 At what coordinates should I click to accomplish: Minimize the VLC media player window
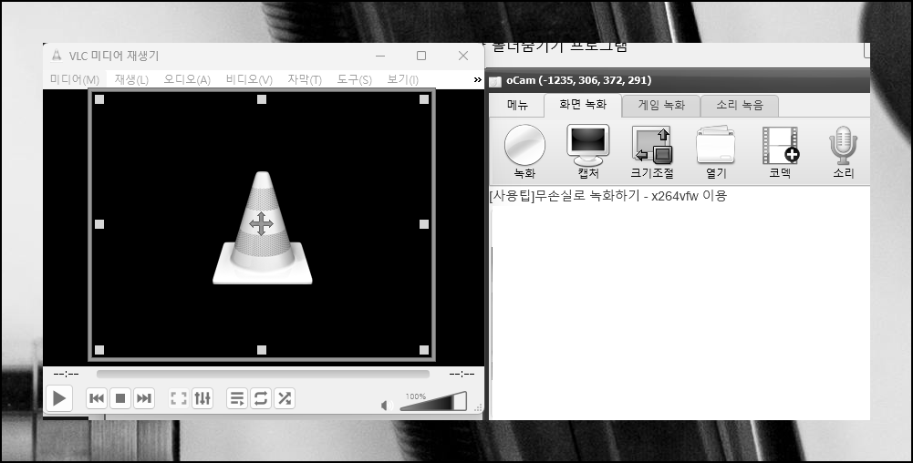tap(380, 56)
